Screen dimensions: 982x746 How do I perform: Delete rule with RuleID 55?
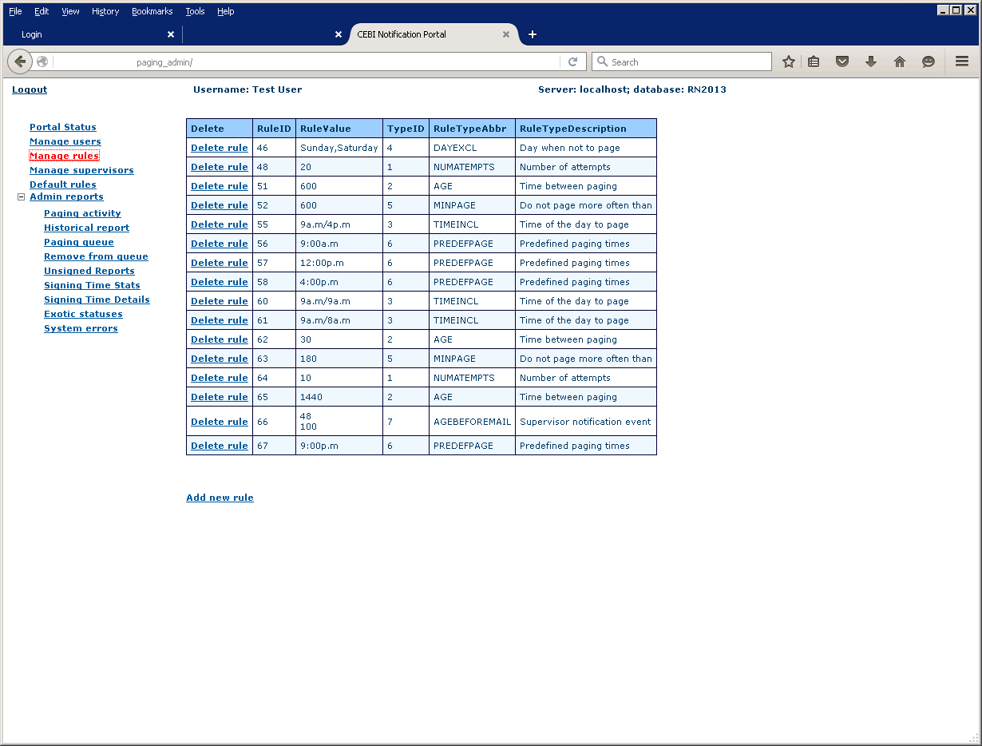click(220, 224)
